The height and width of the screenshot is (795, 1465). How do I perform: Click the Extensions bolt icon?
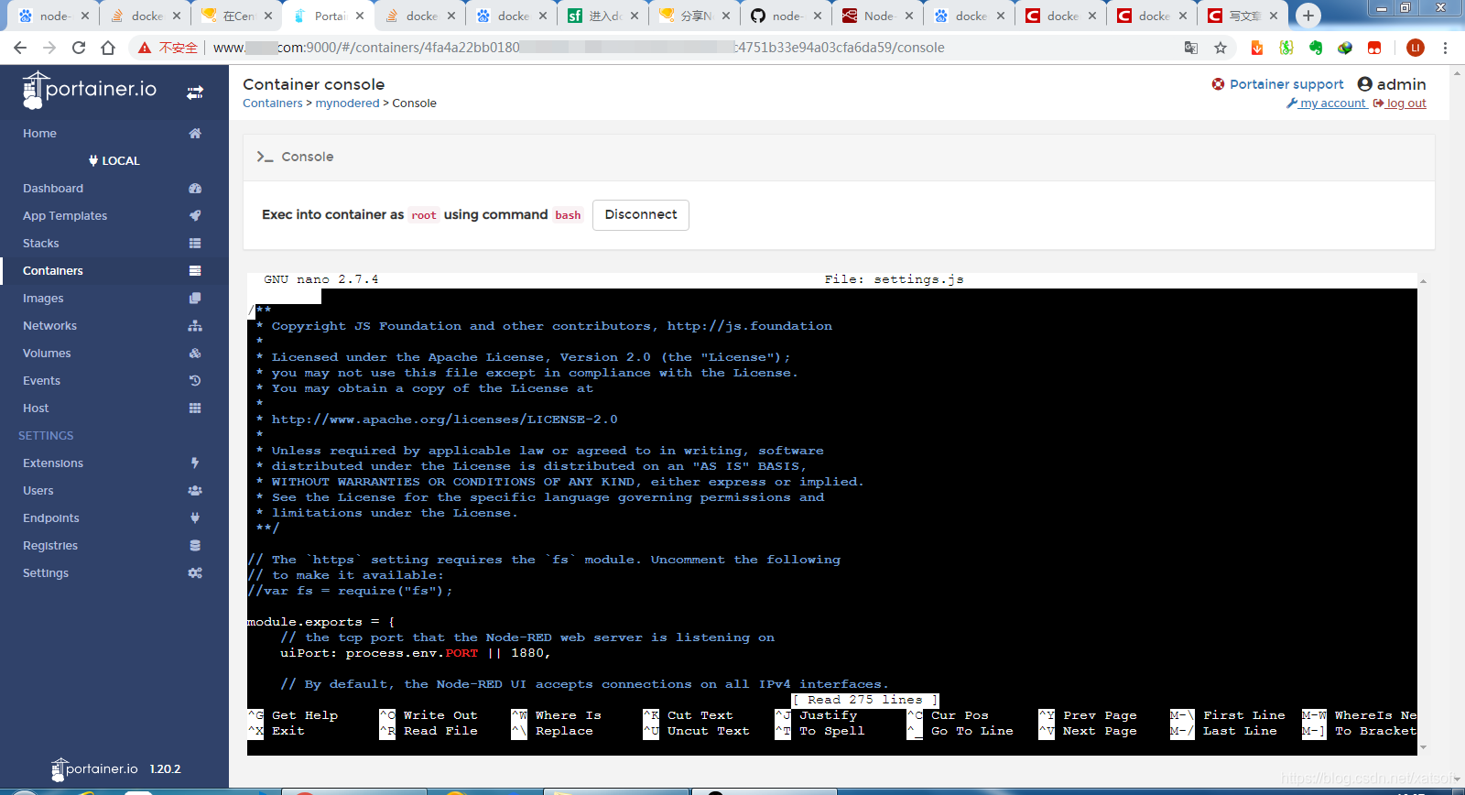[x=195, y=463]
